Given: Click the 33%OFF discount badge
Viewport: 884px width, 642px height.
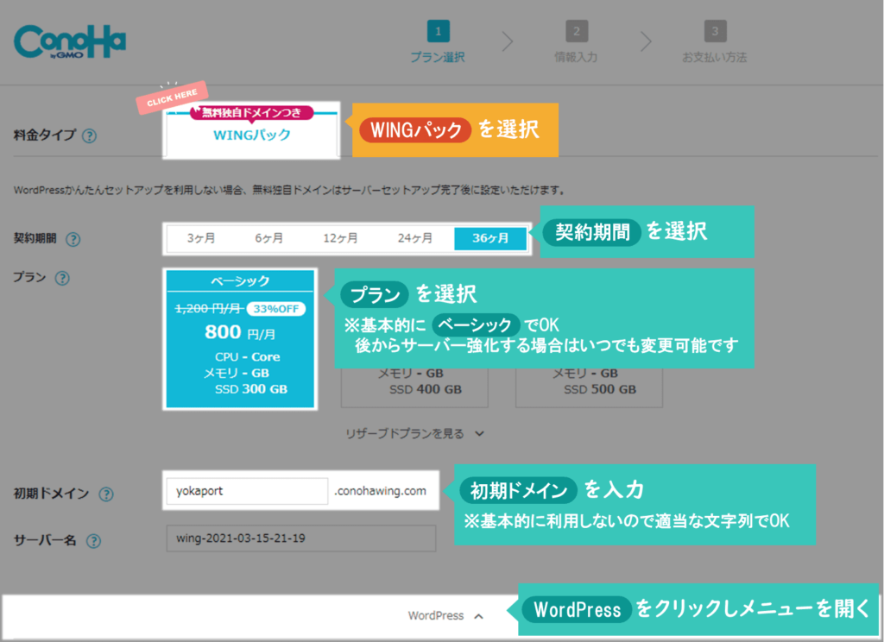Looking at the screenshot, I should tap(276, 309).
